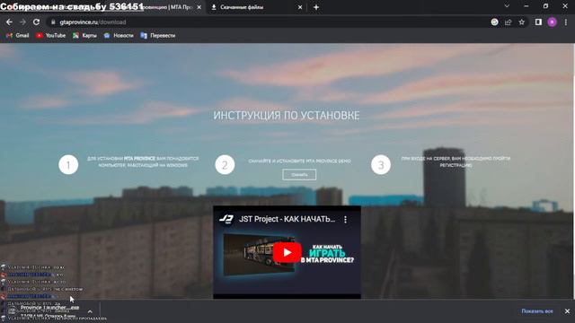The height and width of the screenshot is (323, 575).
Task: Close the downloads bar
Action: (x=567, y=311)
